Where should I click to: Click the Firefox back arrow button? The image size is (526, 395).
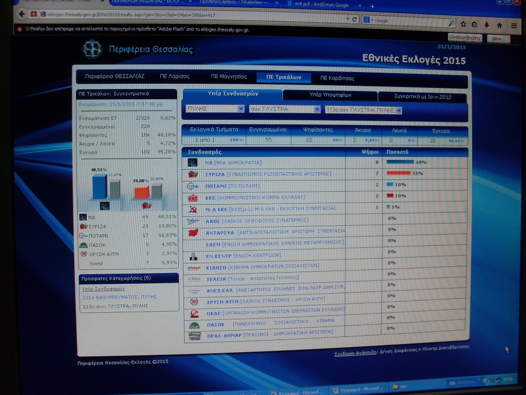pyautogui.click(x=22, y=14)
